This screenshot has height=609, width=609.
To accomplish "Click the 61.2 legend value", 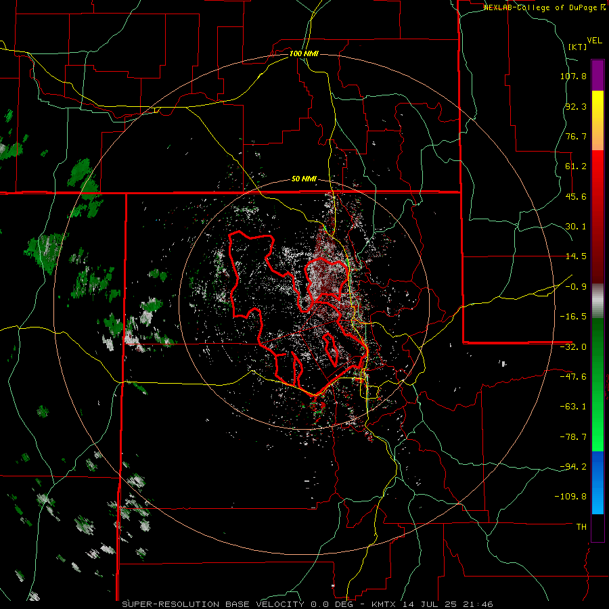I will coord(576,166).
